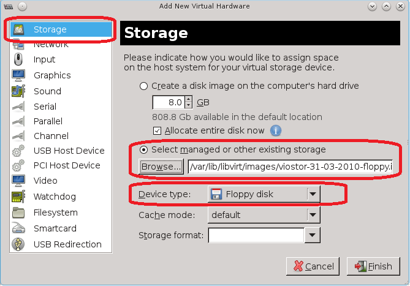The width and height of the screenshot is (410, 286).
Task: Click the Browse button
Action: pyautogui.click(x=161, y=167)
